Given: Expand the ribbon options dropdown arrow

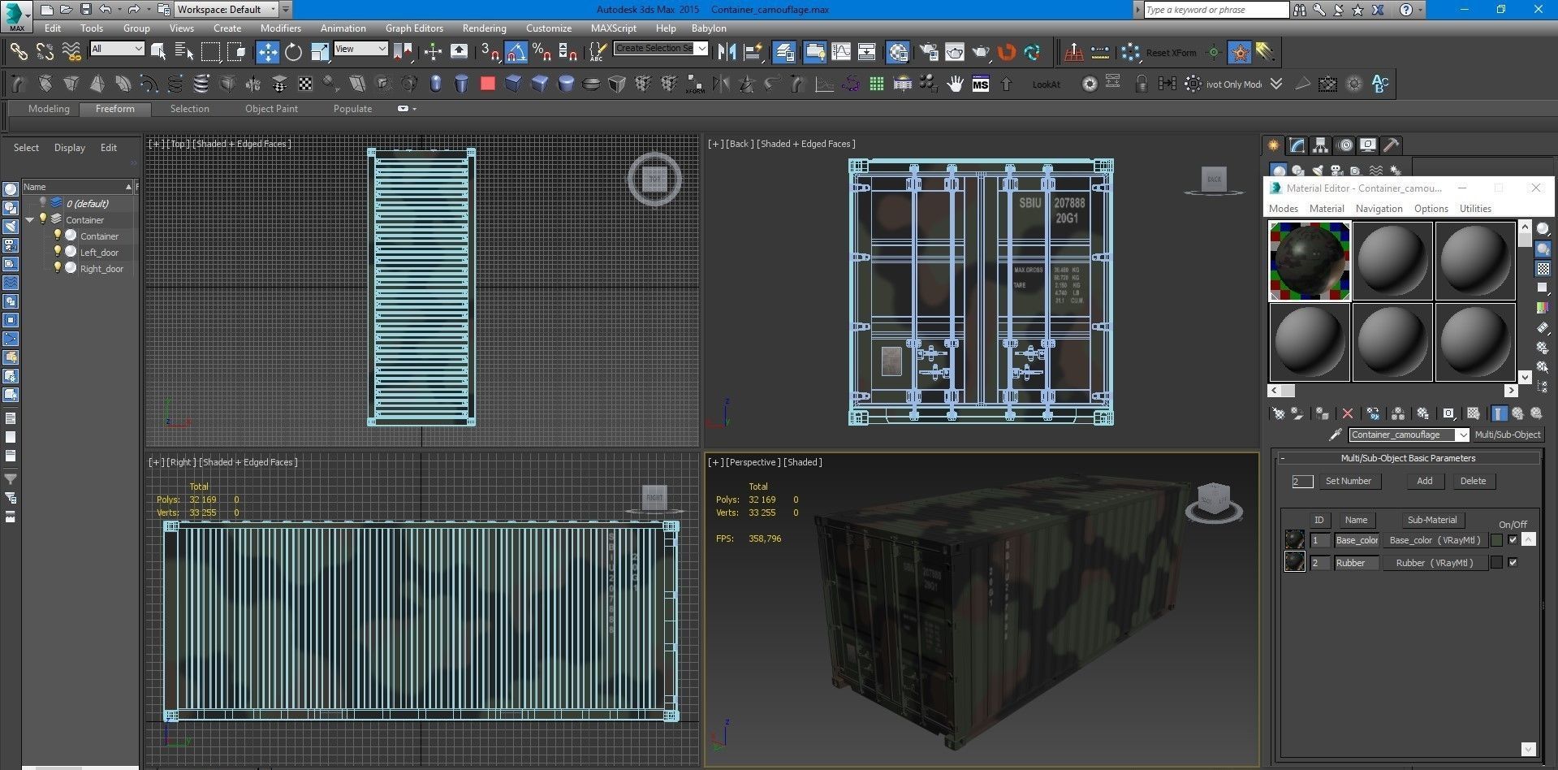Looking at the screenshot, I should (407, 109).
